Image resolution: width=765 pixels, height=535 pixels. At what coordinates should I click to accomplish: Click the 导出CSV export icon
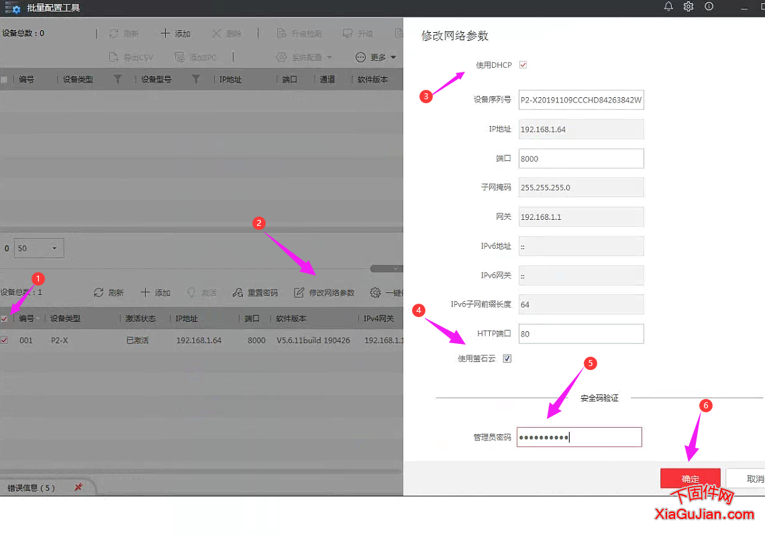(113, 57)
